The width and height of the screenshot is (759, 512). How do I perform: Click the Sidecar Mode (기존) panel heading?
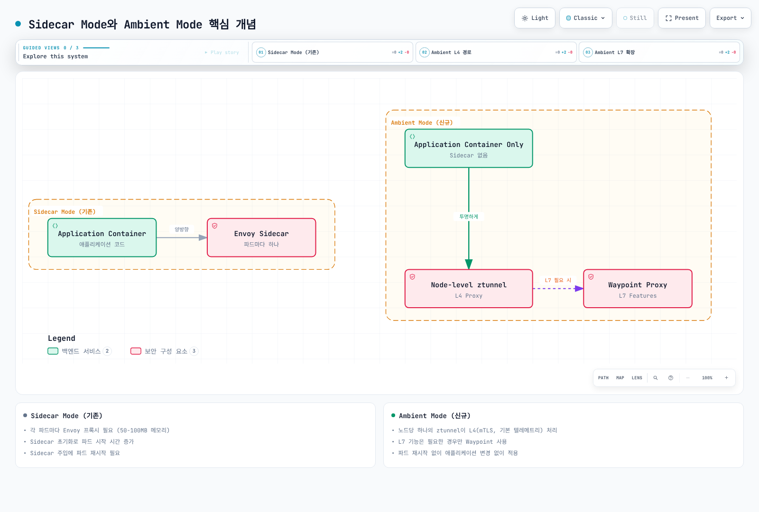[x=66, y=416]
